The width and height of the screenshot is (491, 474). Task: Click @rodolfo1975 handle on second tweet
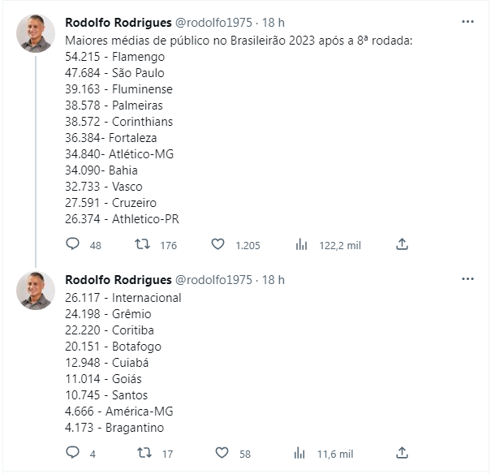[x=213, y=280]
